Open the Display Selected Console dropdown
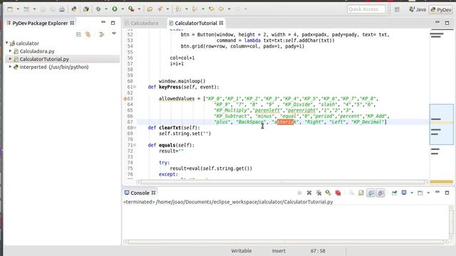Screen dimensions: 456x256 (x=412, y=193)
